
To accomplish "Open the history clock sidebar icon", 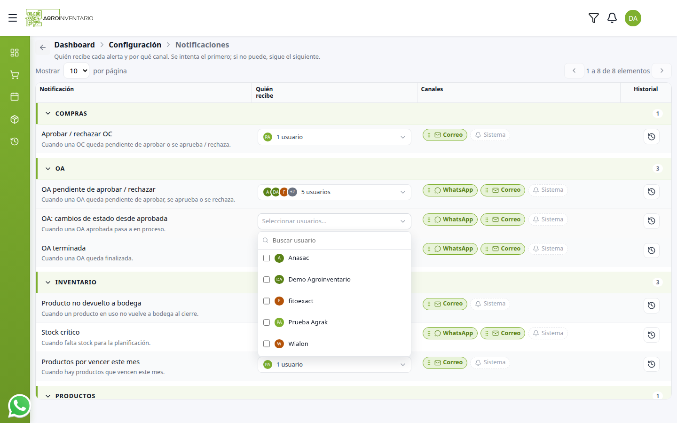I will click(15, 141).
